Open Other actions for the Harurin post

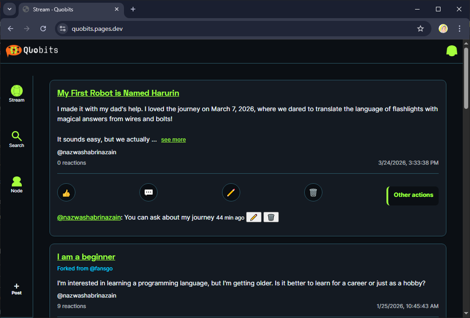click(x=413, y=196)
